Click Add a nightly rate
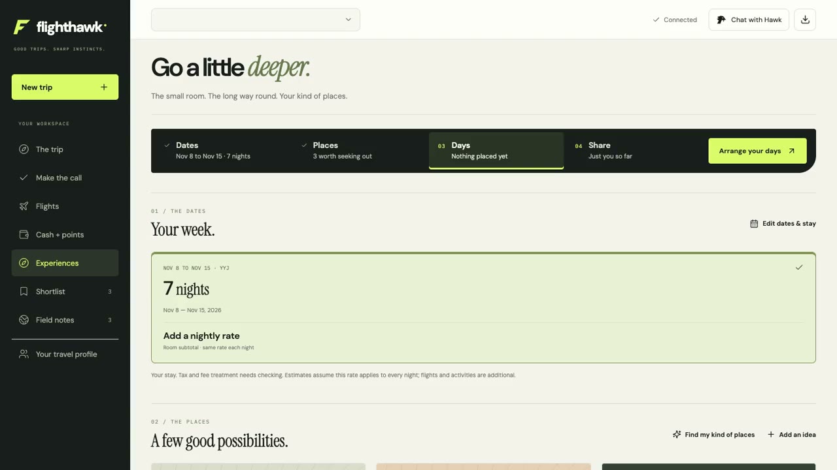Screen dimensions: 837x470 201,336
